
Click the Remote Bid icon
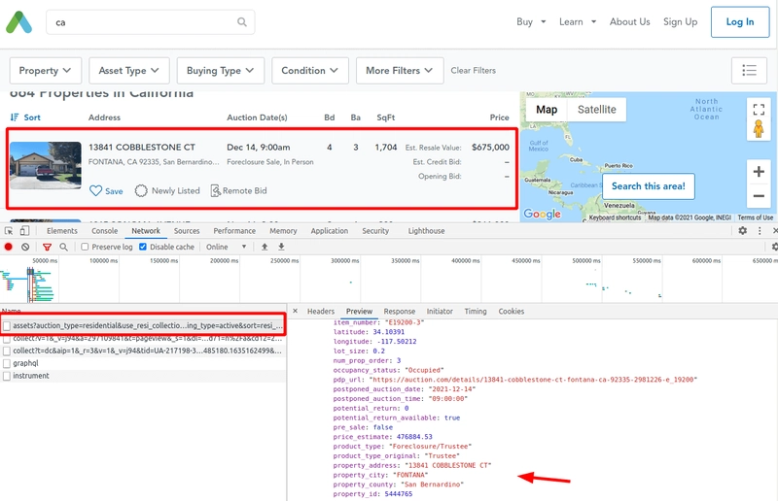(x=215, y=190)
